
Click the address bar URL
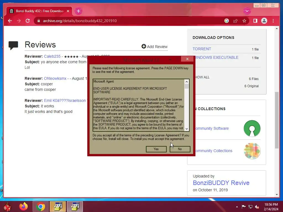coord(80,21)
